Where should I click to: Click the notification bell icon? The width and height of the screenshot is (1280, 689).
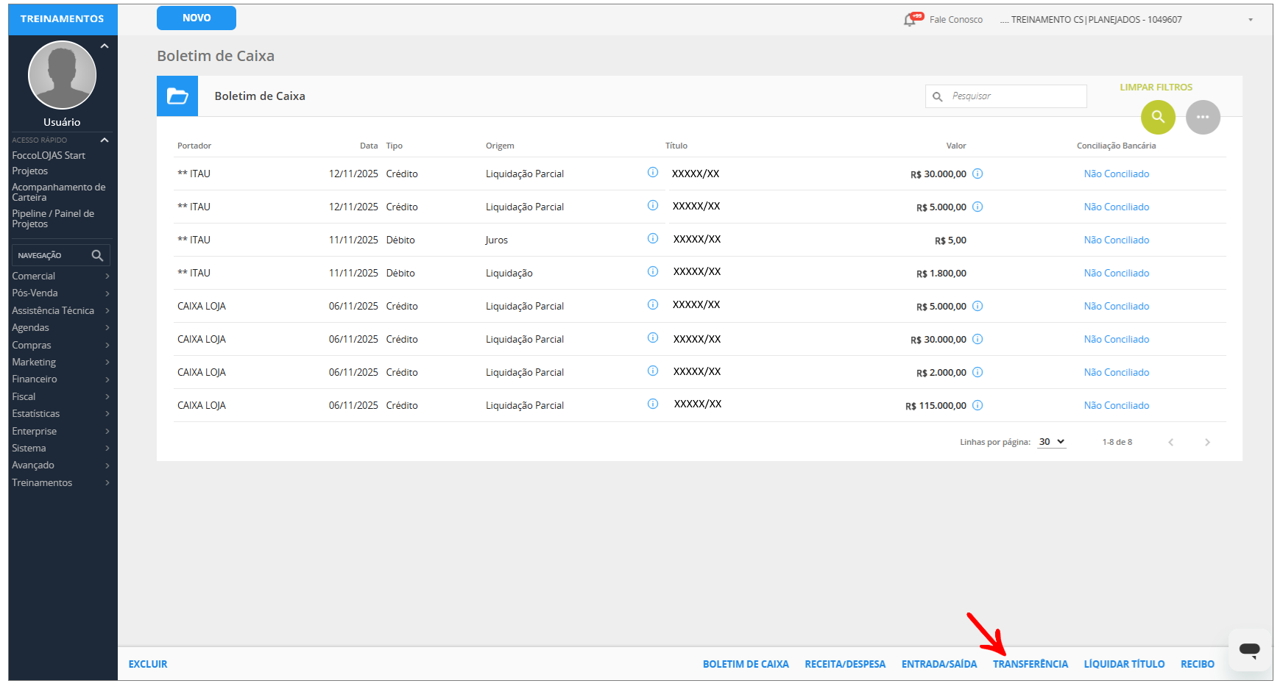[x=910, y=20]
